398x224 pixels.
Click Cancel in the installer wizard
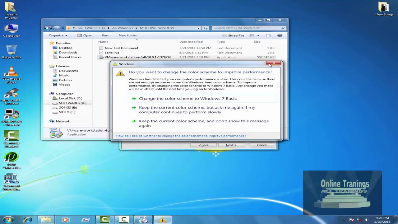coord(262,145)
